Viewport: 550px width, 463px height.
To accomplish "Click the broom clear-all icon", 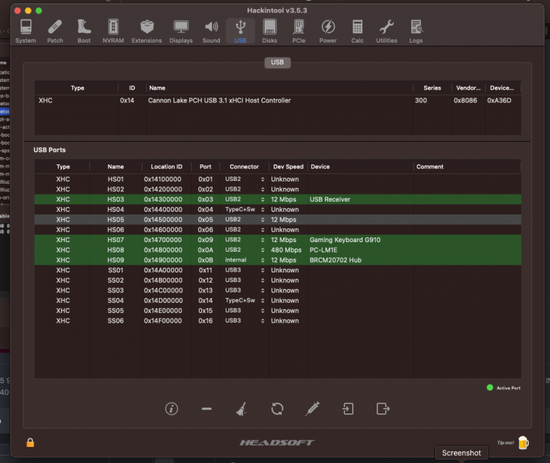I will click(241, 409).
